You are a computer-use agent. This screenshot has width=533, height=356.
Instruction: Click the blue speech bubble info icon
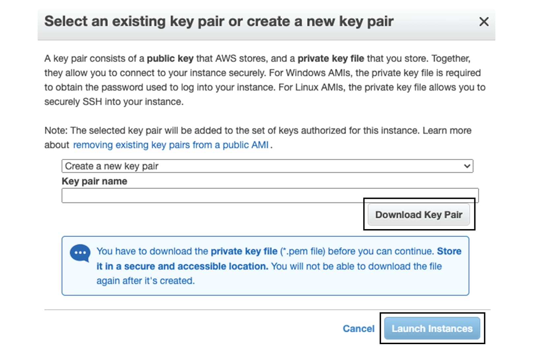tap(80, 253)
